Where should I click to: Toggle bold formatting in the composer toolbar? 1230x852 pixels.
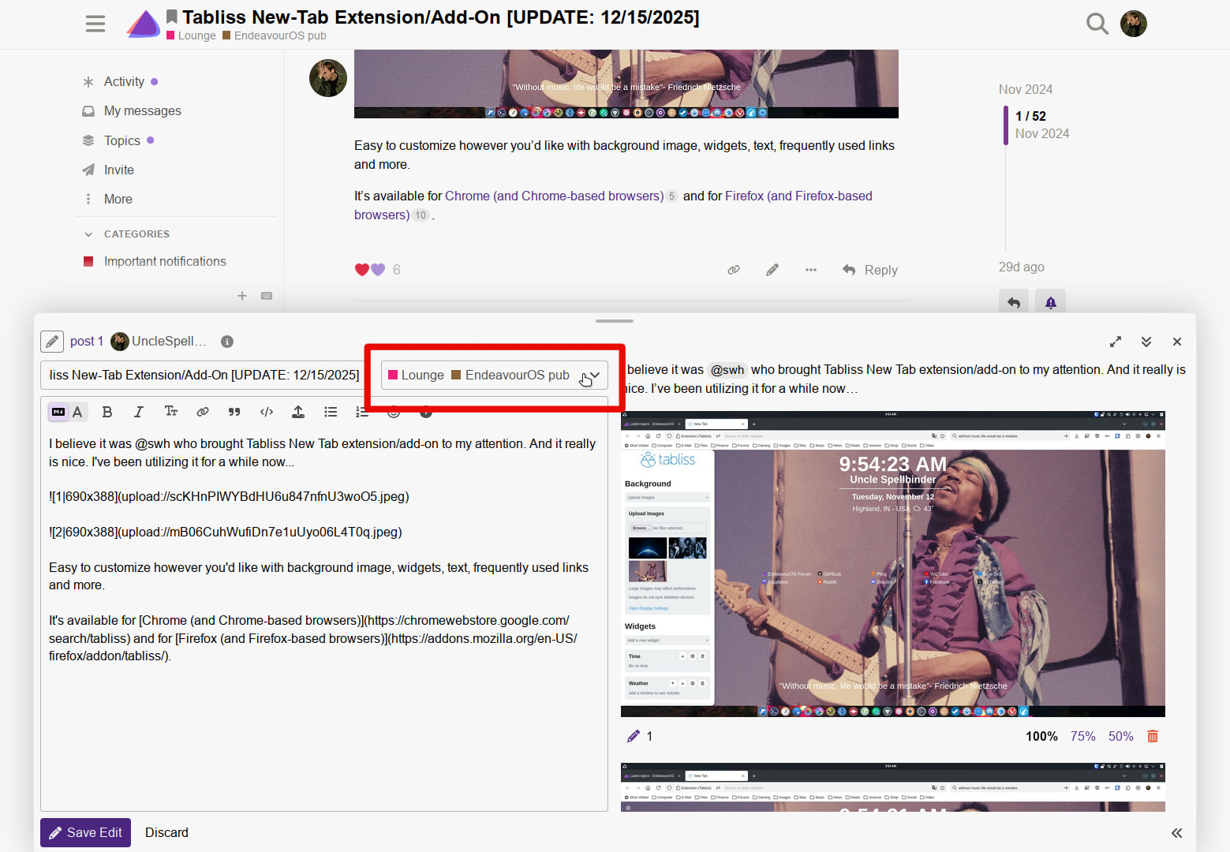(x=107, y=412)
